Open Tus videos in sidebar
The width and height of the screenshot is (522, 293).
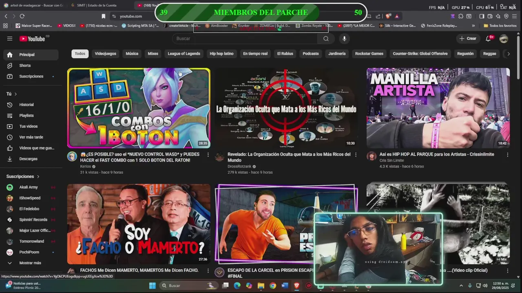[x=31, y=127]
